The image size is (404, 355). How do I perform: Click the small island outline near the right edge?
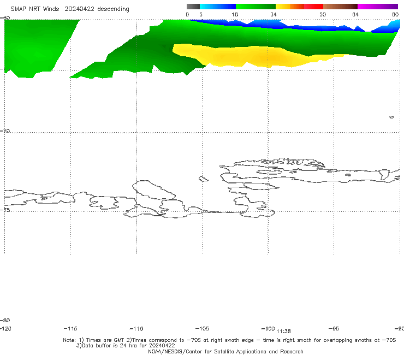point(391,117)
